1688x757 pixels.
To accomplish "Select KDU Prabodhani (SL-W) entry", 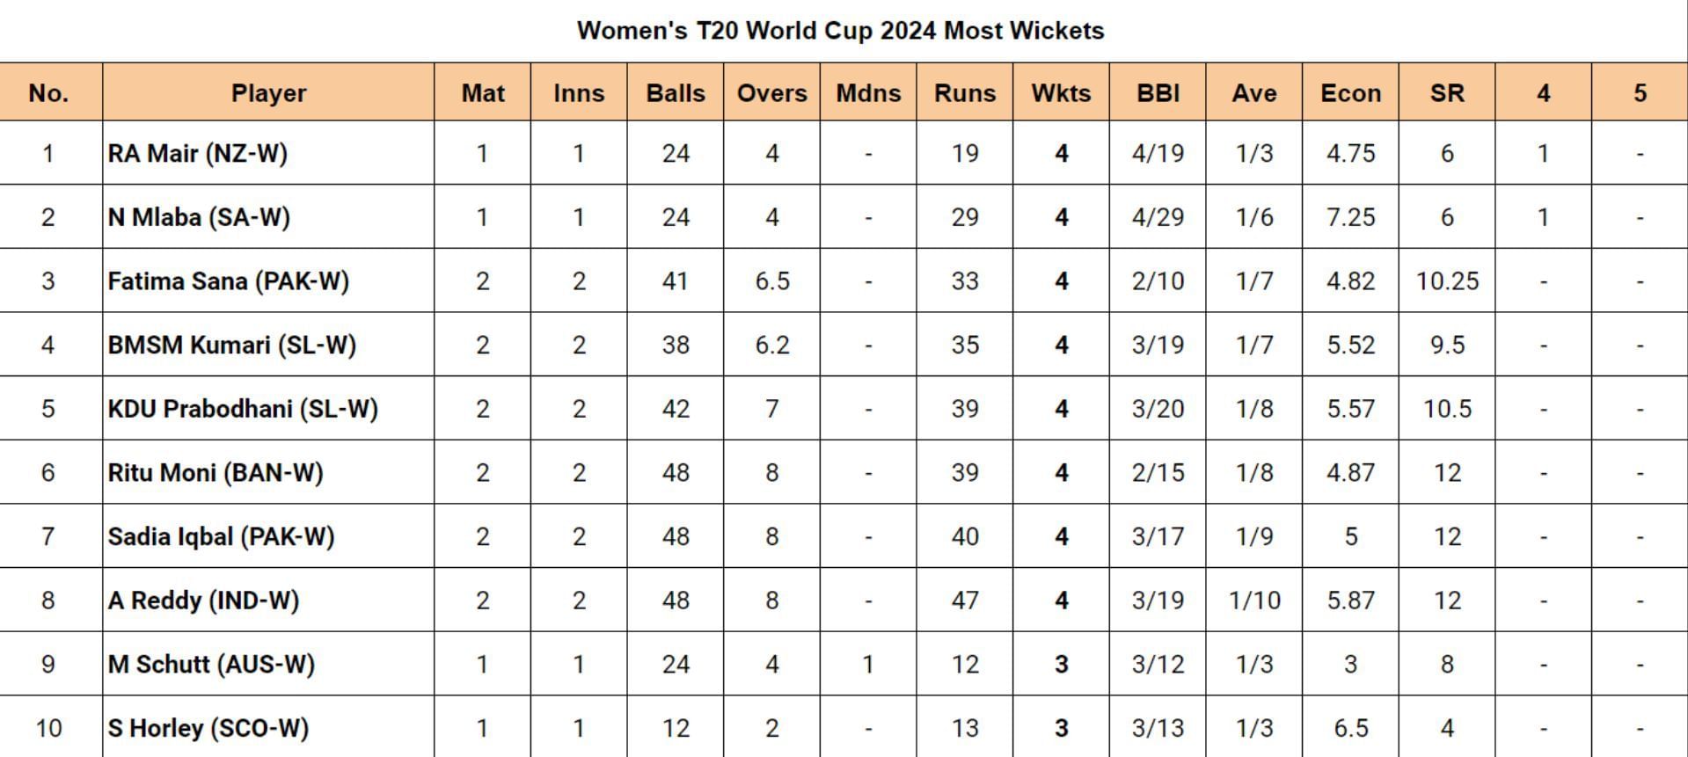I will point(243,409).
